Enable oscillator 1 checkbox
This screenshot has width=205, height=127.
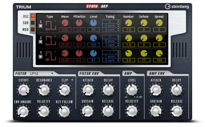(x=40, y=26)
